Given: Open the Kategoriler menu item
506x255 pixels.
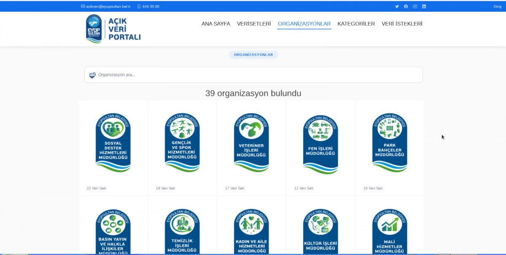Looking at the screenshot, I should click(356, 24).
